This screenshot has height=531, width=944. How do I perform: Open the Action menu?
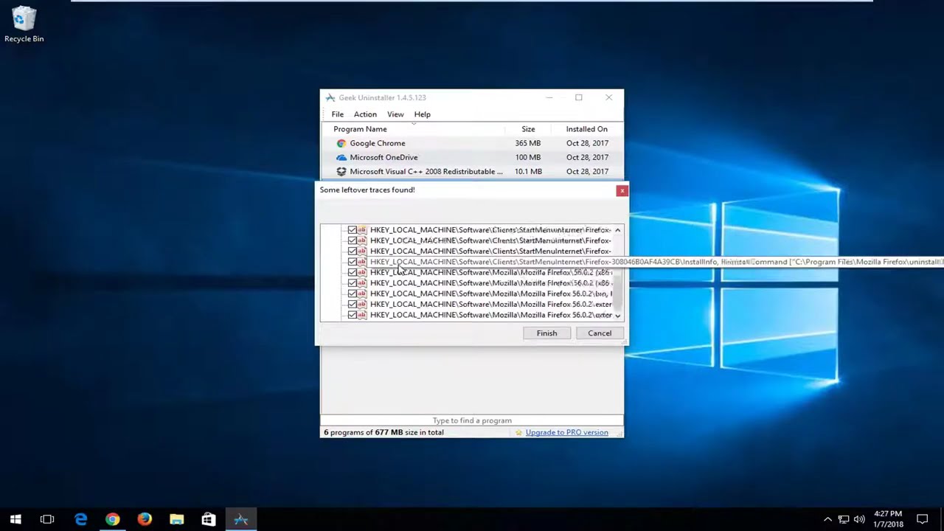click(x=365, y=114)
